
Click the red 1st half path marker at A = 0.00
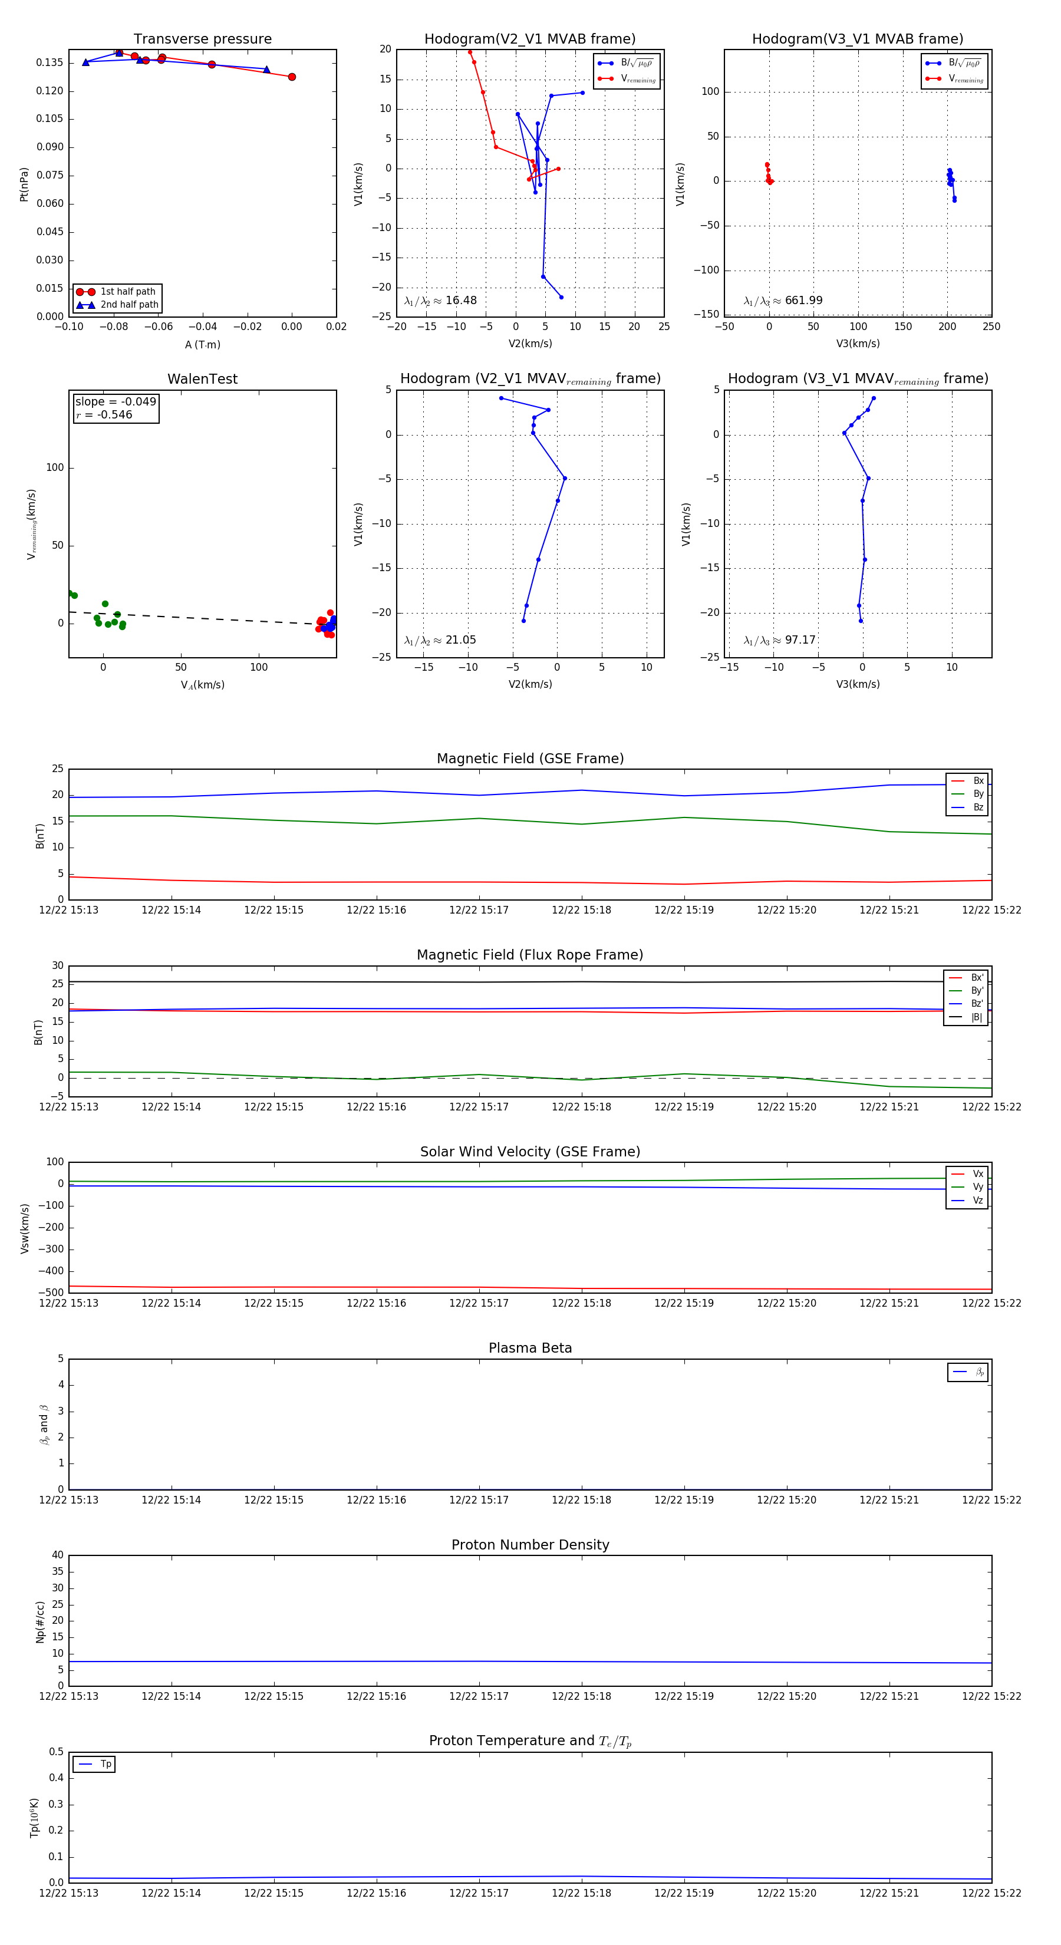click(292, 77)
